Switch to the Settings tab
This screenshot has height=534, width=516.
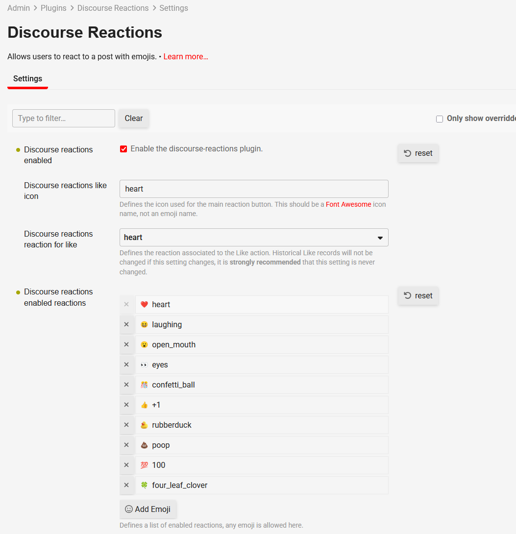(27, 79)
